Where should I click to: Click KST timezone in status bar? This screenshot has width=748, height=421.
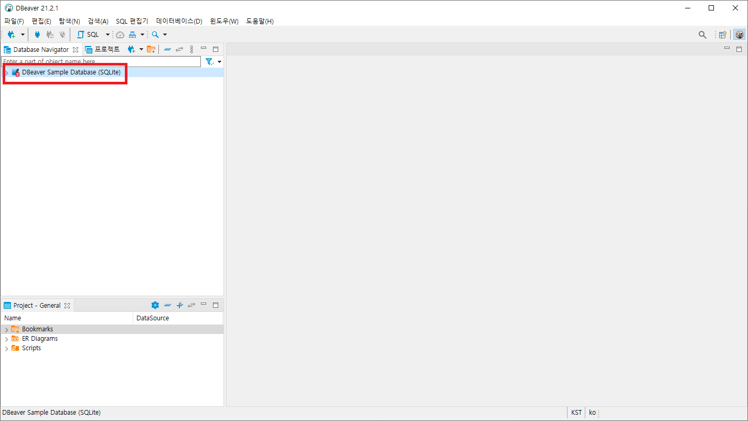[x=576, y=413]
